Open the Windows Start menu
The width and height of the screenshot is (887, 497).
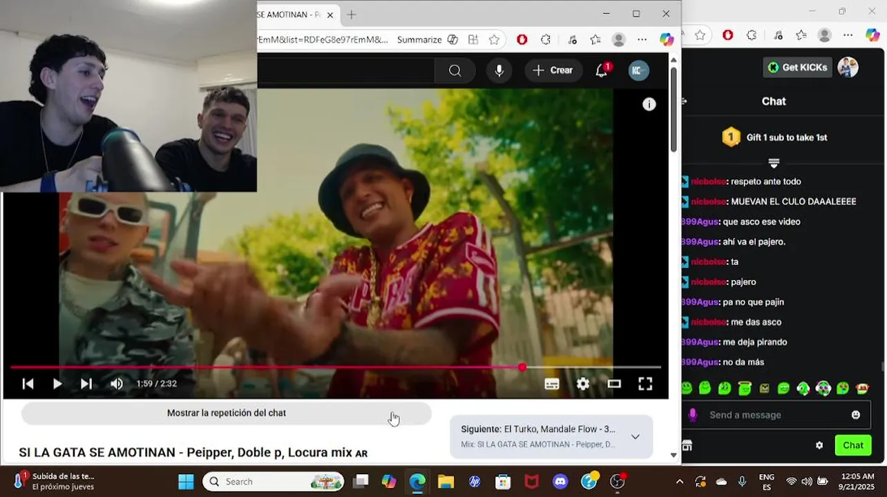(186, 481)
